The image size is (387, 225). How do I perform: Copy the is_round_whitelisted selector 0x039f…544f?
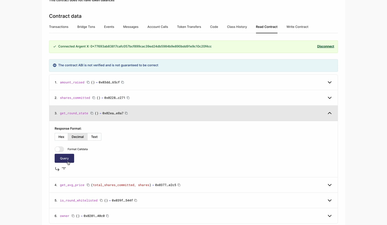(136, 200)
